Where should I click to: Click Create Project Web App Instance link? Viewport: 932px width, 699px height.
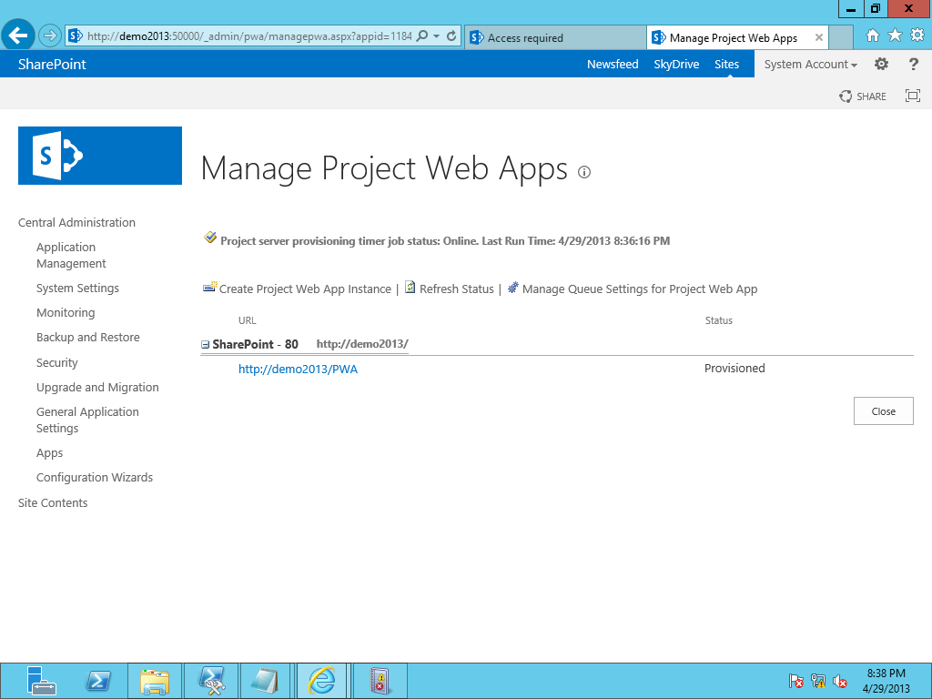click(x=305, y=289)
